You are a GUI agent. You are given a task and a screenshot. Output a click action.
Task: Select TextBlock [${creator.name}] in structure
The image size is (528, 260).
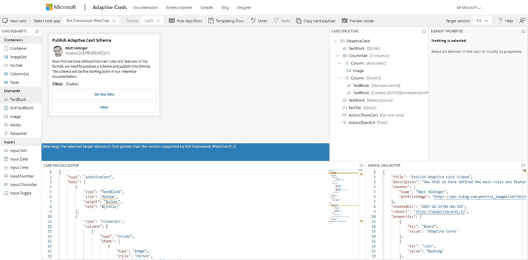[x=374, y=86]
